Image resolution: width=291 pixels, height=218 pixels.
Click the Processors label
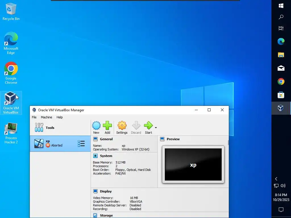click(101, 166)
